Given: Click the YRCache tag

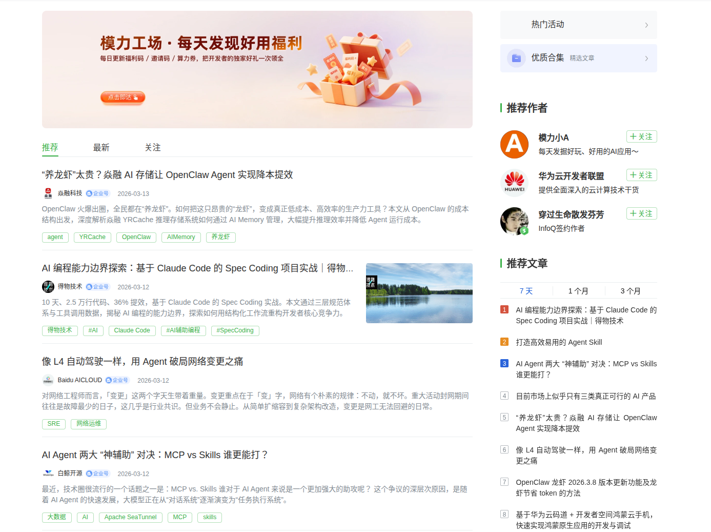Looking at the screenshot, I should pyautogui.click(x=92, y=238).
